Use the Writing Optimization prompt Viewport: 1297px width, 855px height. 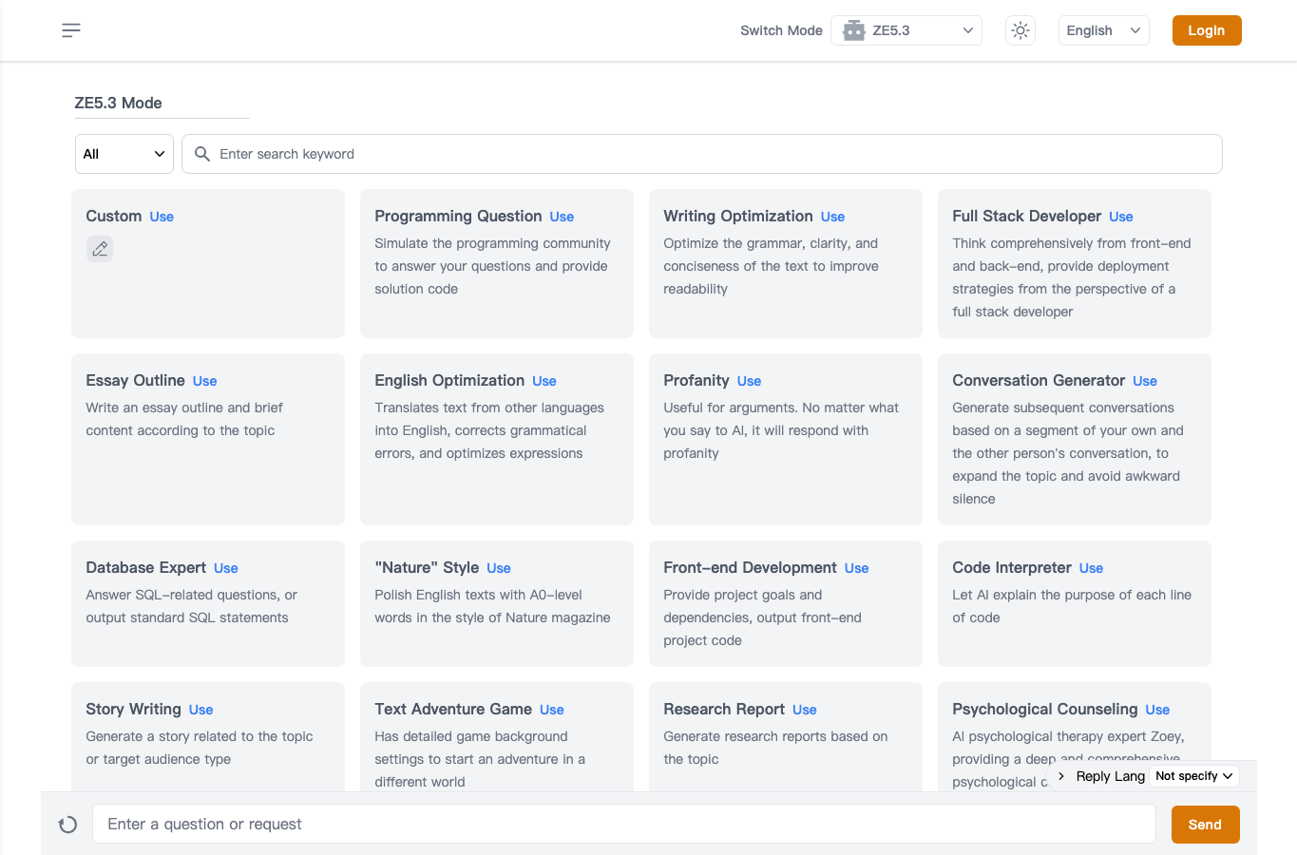point(832,217)
